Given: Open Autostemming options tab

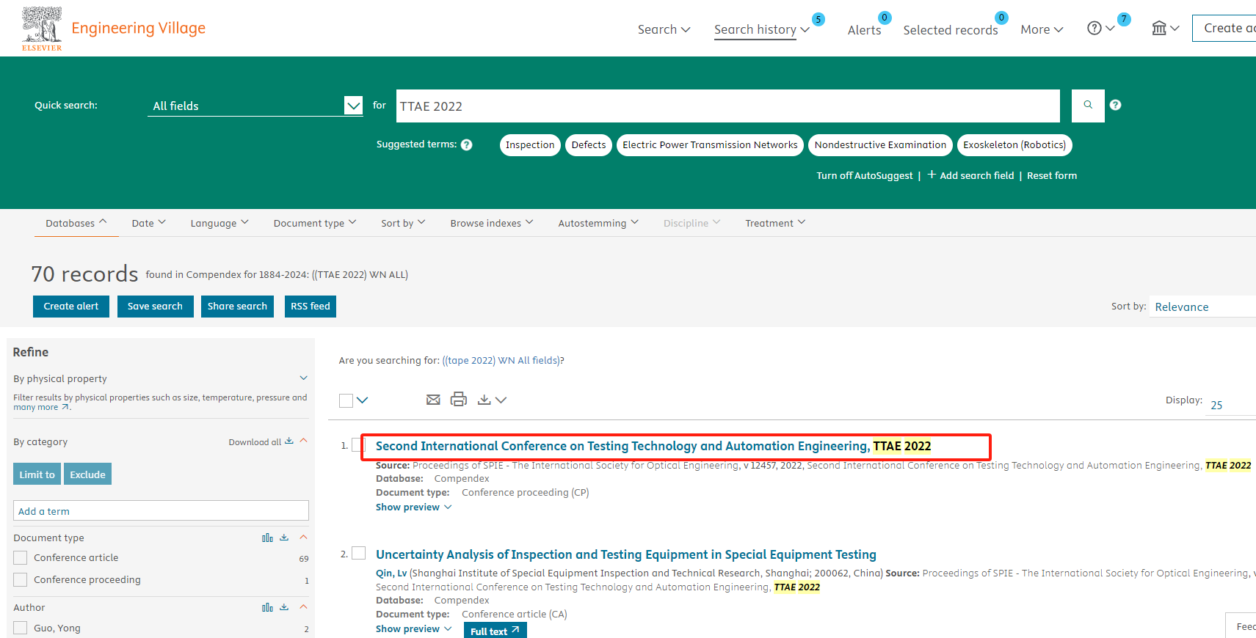Looking at the screenshot, I should tap(598, 223).
